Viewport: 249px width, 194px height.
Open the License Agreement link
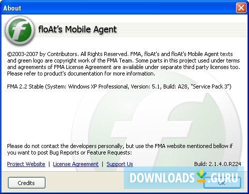click(76, 164)
